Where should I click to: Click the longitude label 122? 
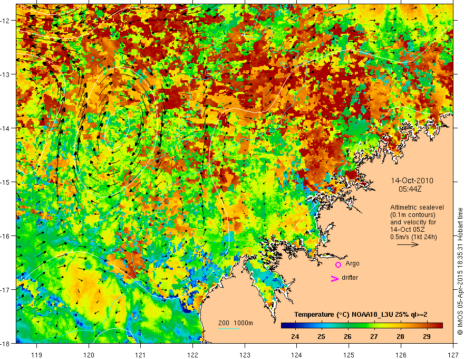click(192, 355)
